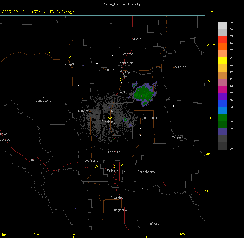Select the Lacombe label

(x=127, y=54)
